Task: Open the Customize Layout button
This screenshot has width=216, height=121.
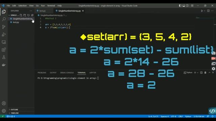Action: click(192, 6)
